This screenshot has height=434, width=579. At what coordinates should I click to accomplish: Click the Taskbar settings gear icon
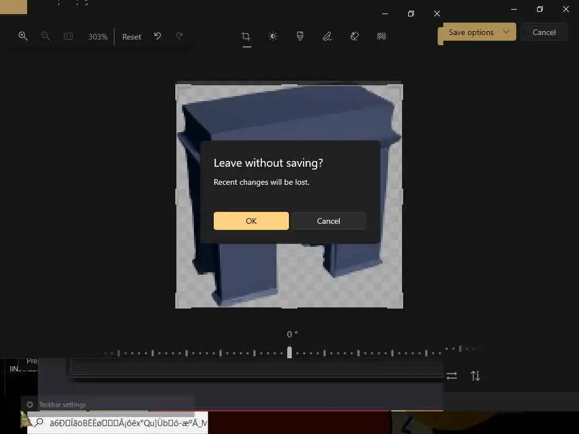coord(30,405)
